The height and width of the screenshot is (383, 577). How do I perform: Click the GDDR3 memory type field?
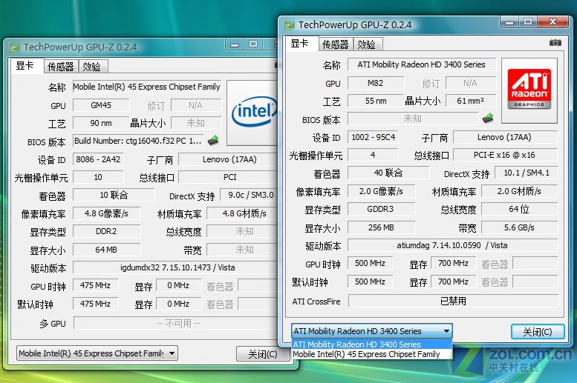(x=381, y=209)
